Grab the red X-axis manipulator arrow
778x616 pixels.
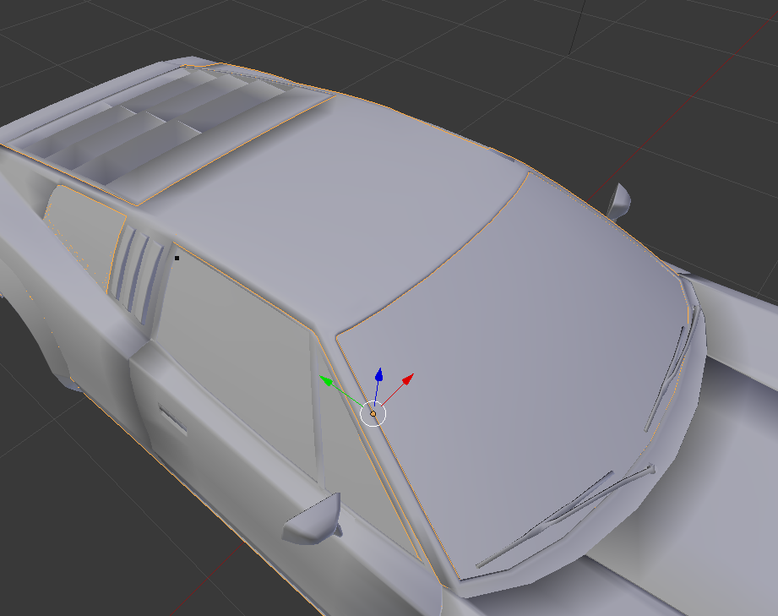point(408,379)
